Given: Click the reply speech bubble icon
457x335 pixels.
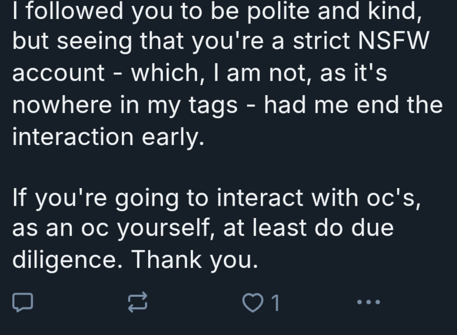Looking at the screenshot, I should coord(22,302).
